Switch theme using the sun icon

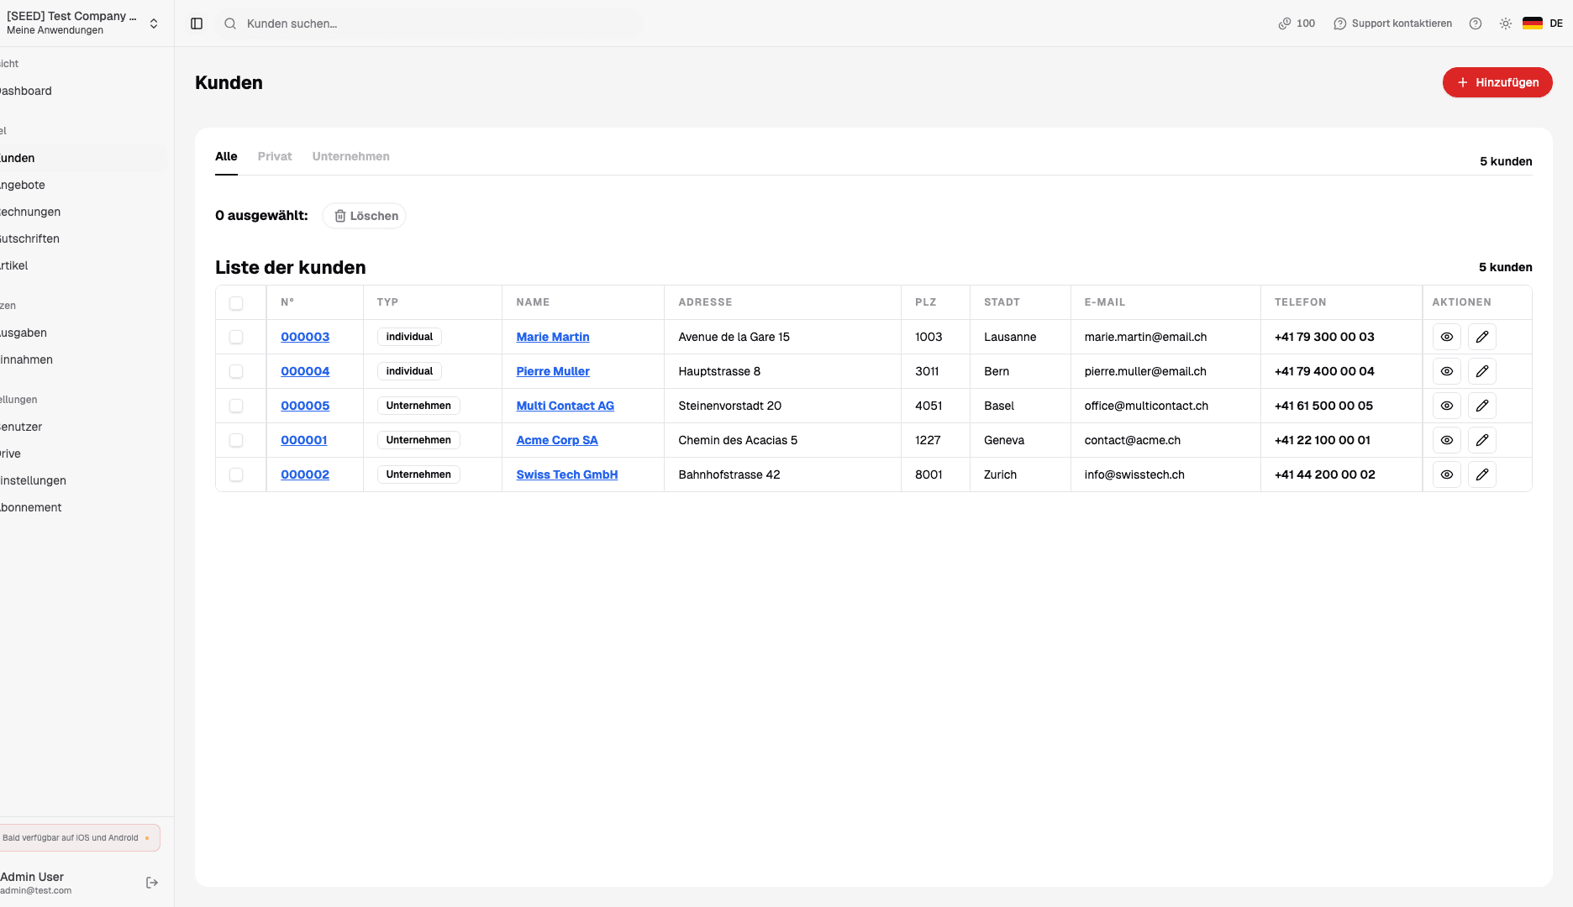[x=1505, y=24]
